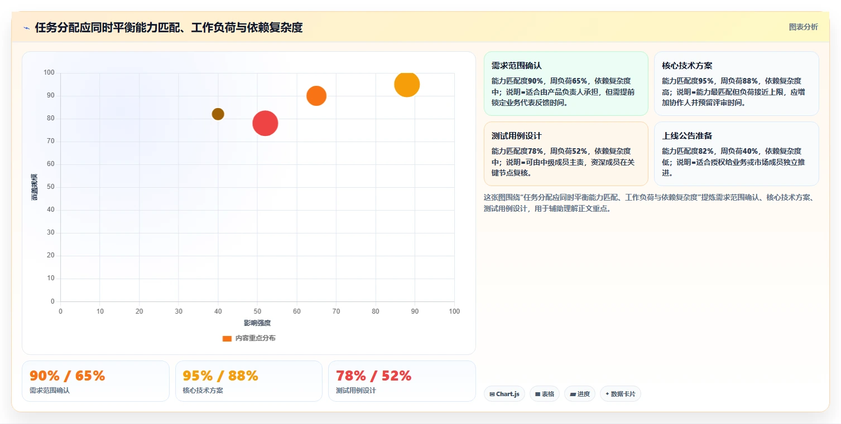Click the 95% / 88% stat value
Viewport: 841px width, 424px height.
[x=220, y=376]
